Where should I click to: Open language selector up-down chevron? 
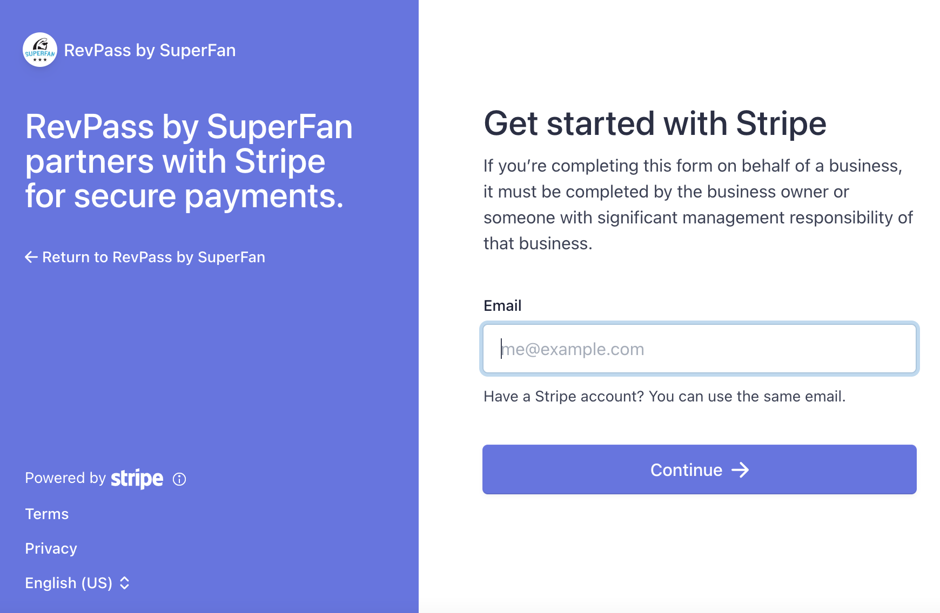[125, 583]
